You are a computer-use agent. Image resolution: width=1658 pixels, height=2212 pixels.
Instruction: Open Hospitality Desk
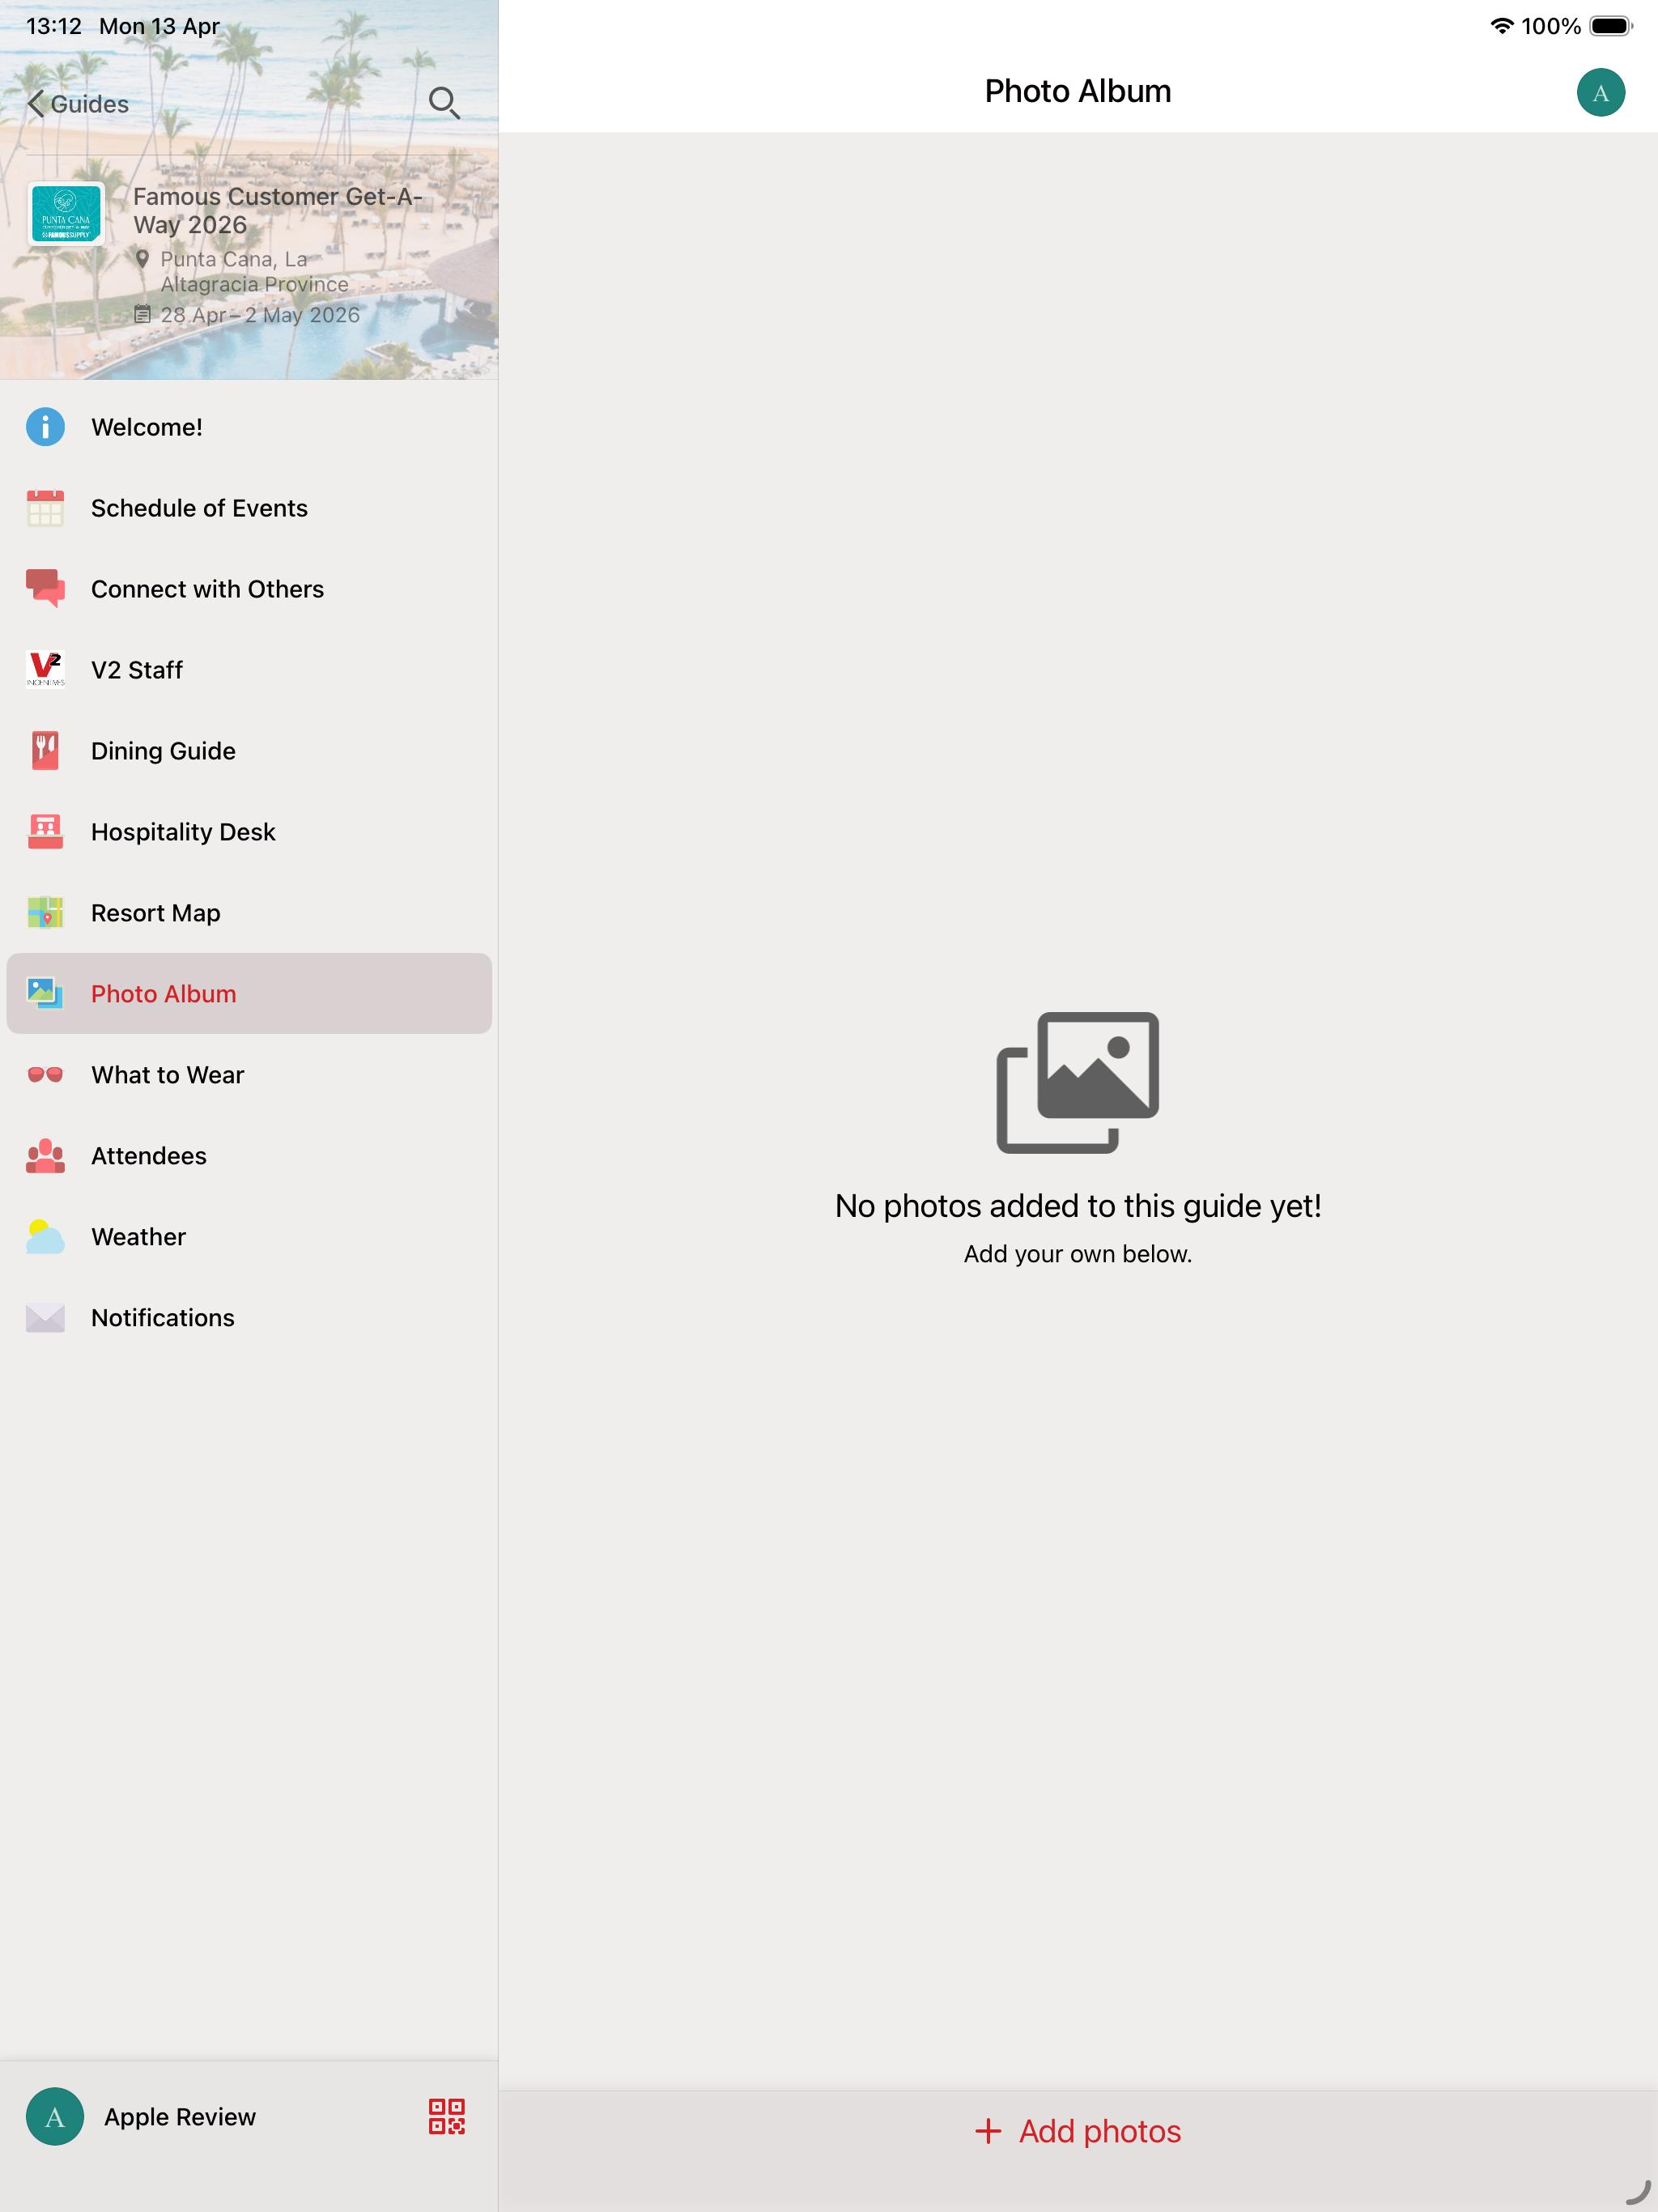click(x=249, y=832)
